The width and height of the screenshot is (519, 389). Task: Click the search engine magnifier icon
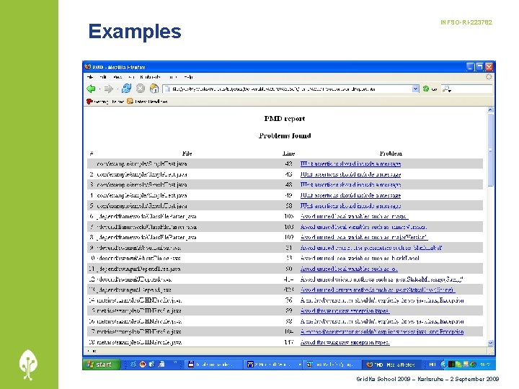point(446,89)
